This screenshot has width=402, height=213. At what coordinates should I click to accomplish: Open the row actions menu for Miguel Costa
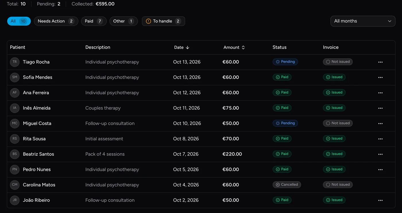[x=380, y=124]
